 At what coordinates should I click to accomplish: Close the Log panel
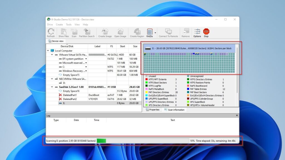[x=237, y=115]
